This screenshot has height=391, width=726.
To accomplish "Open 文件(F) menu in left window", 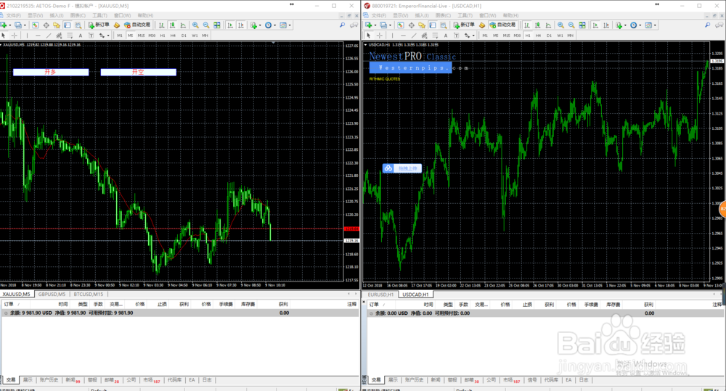I will [x=13, y=15].
